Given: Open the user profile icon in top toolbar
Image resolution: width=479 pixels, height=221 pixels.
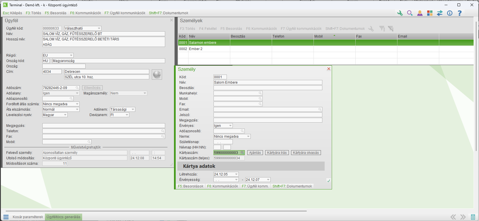Looking at the screenshot, I should click(420, 13).
